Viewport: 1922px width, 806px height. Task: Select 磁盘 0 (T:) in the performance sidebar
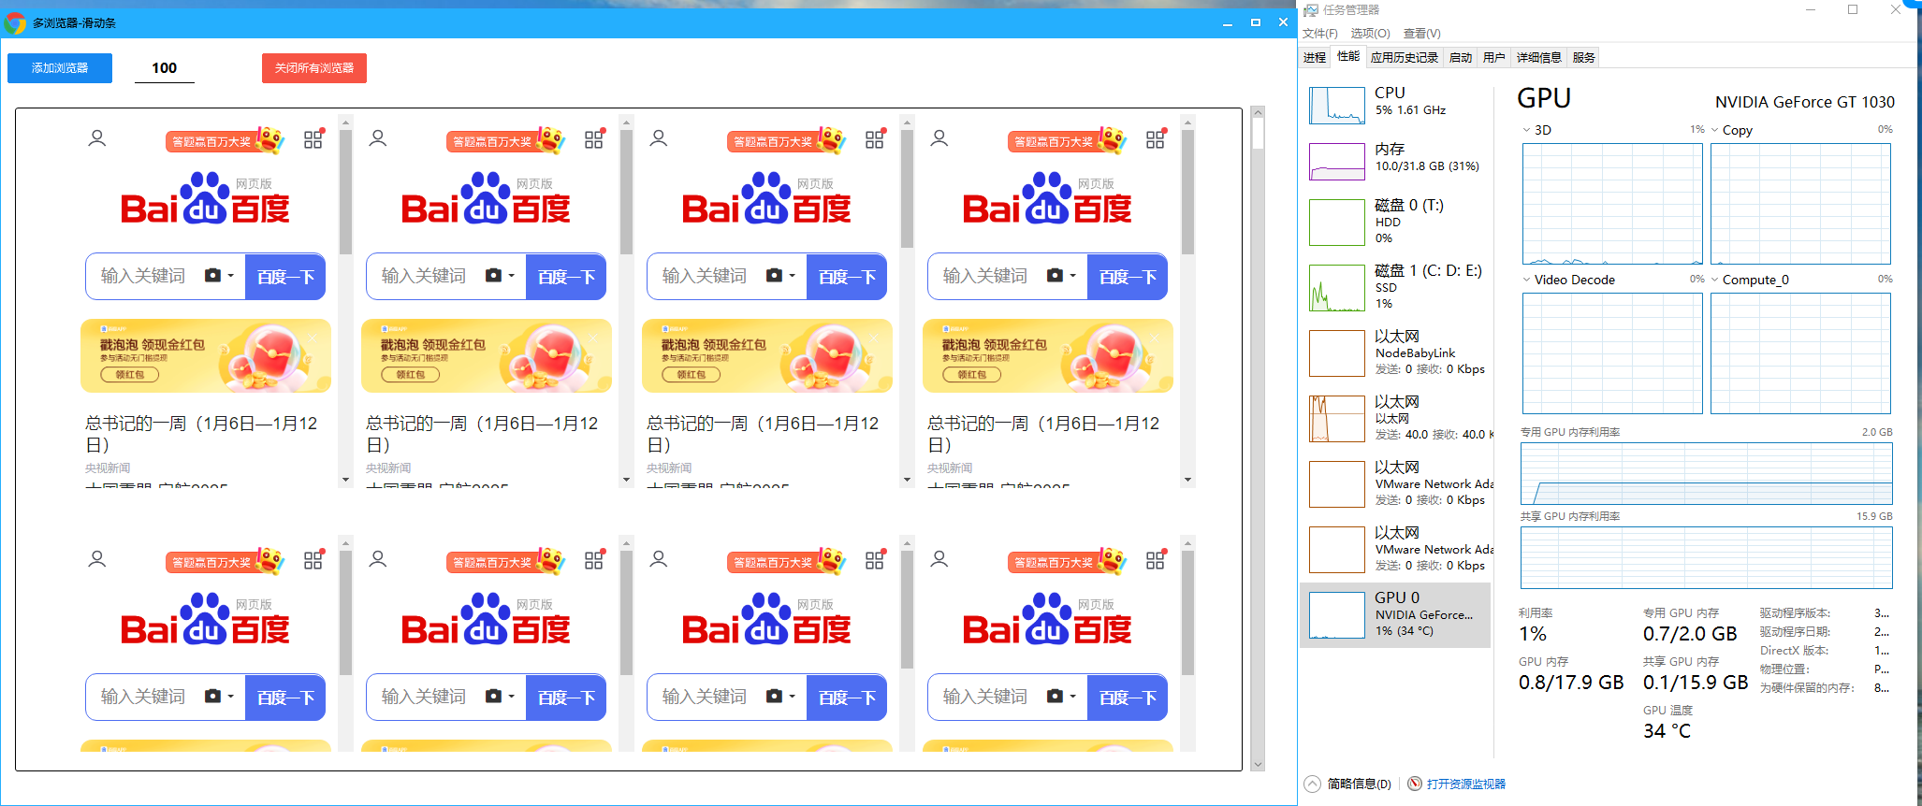click(x=1395, y=222)
